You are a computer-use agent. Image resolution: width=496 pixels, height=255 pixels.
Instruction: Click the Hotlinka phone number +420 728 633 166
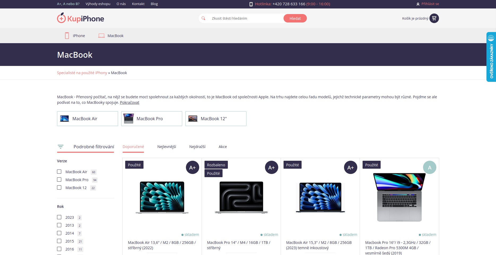[x=289, y=4]
